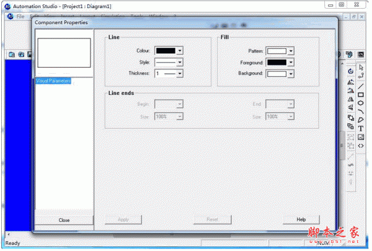This screenshot has width=372, height=251.
Task: Click the white Background colour swatch
Action: (277, 74)
